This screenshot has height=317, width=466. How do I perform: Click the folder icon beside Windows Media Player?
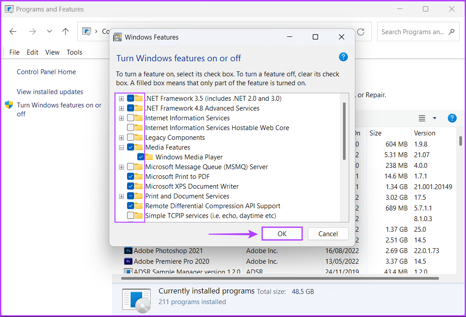pyautogui.click(x=149, y=157)
